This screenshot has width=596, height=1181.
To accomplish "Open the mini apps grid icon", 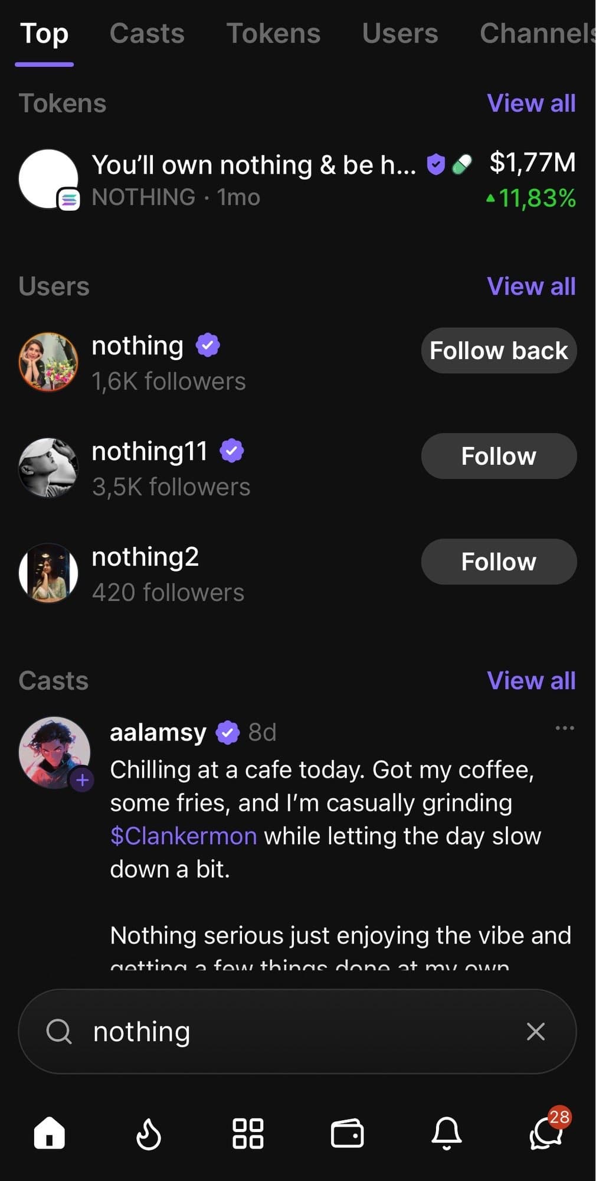I will pos(248,1133).
